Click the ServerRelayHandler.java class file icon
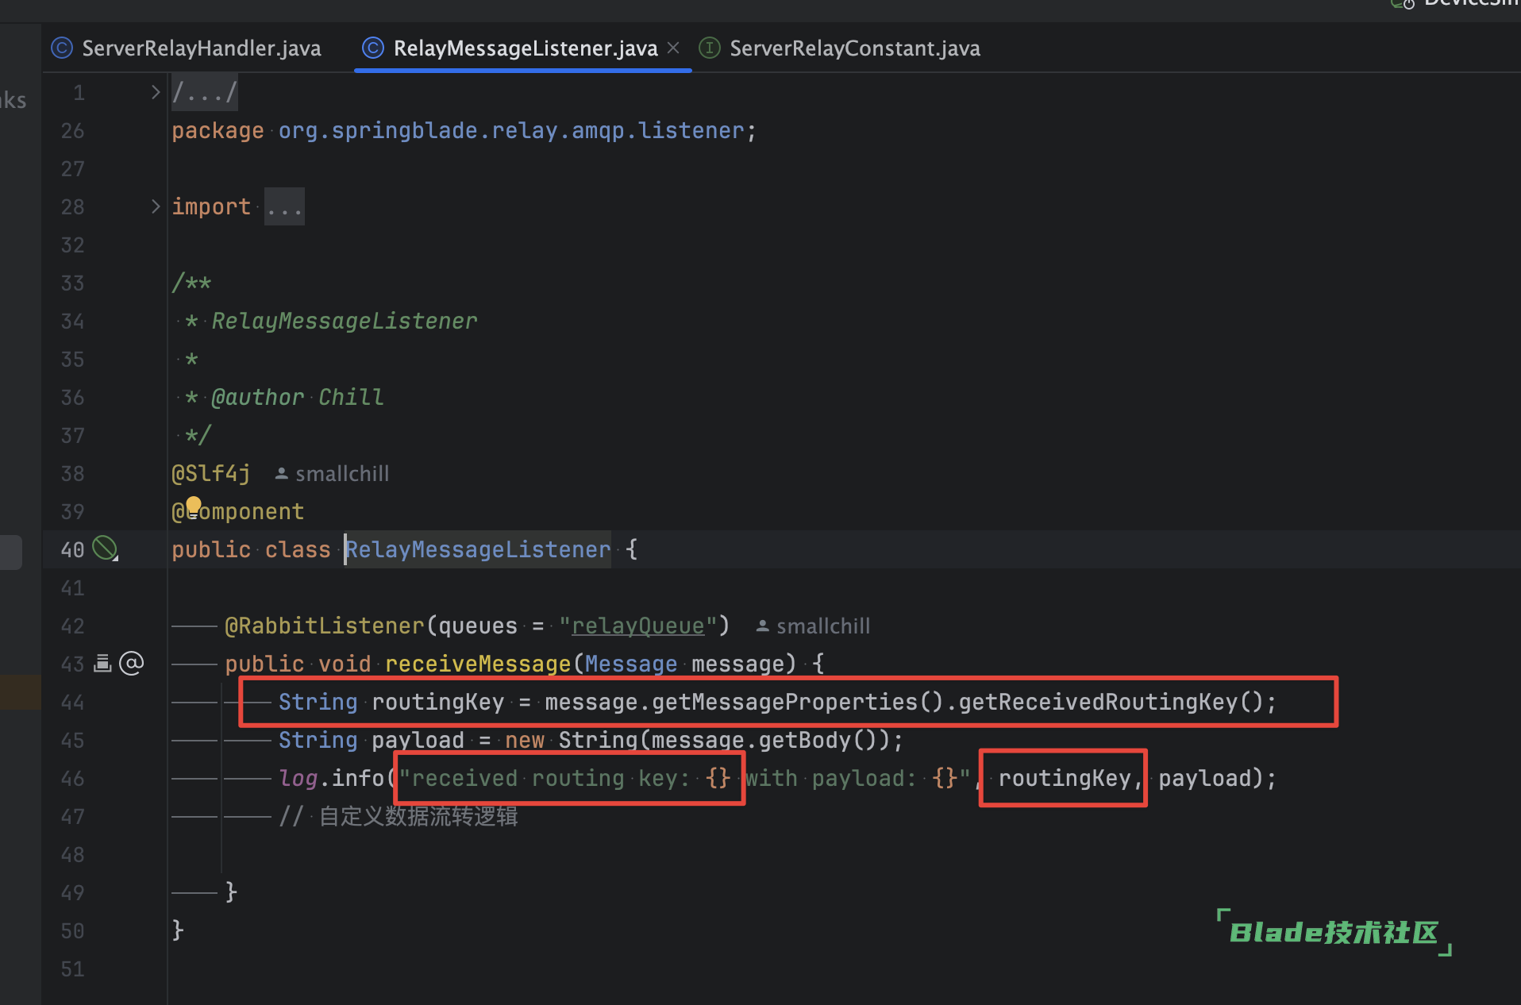Screen dimensions: 1521x1005 point(62,48)
